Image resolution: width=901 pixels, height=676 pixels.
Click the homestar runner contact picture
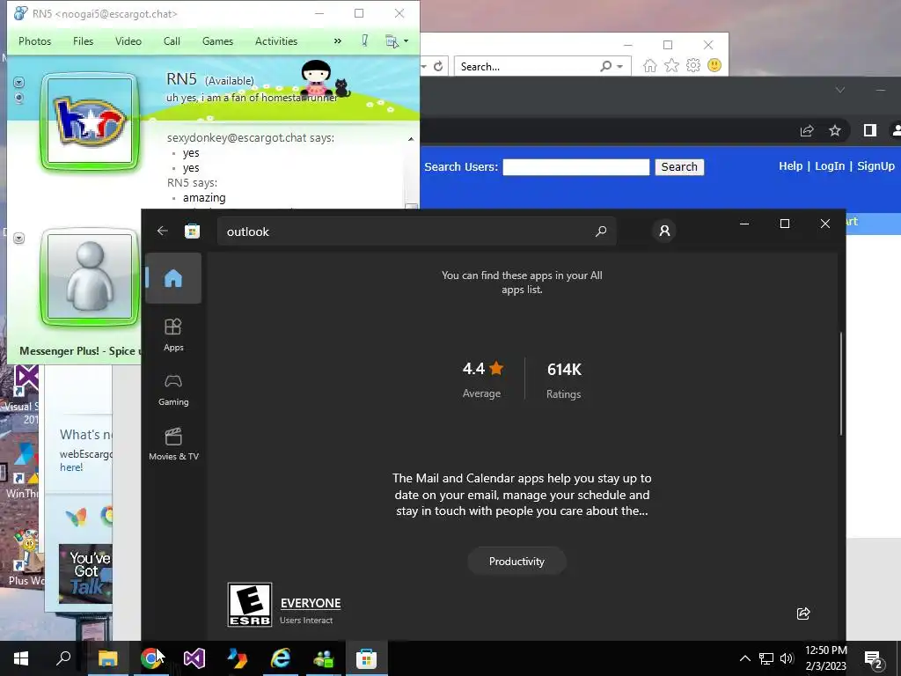tap(90, 121)
